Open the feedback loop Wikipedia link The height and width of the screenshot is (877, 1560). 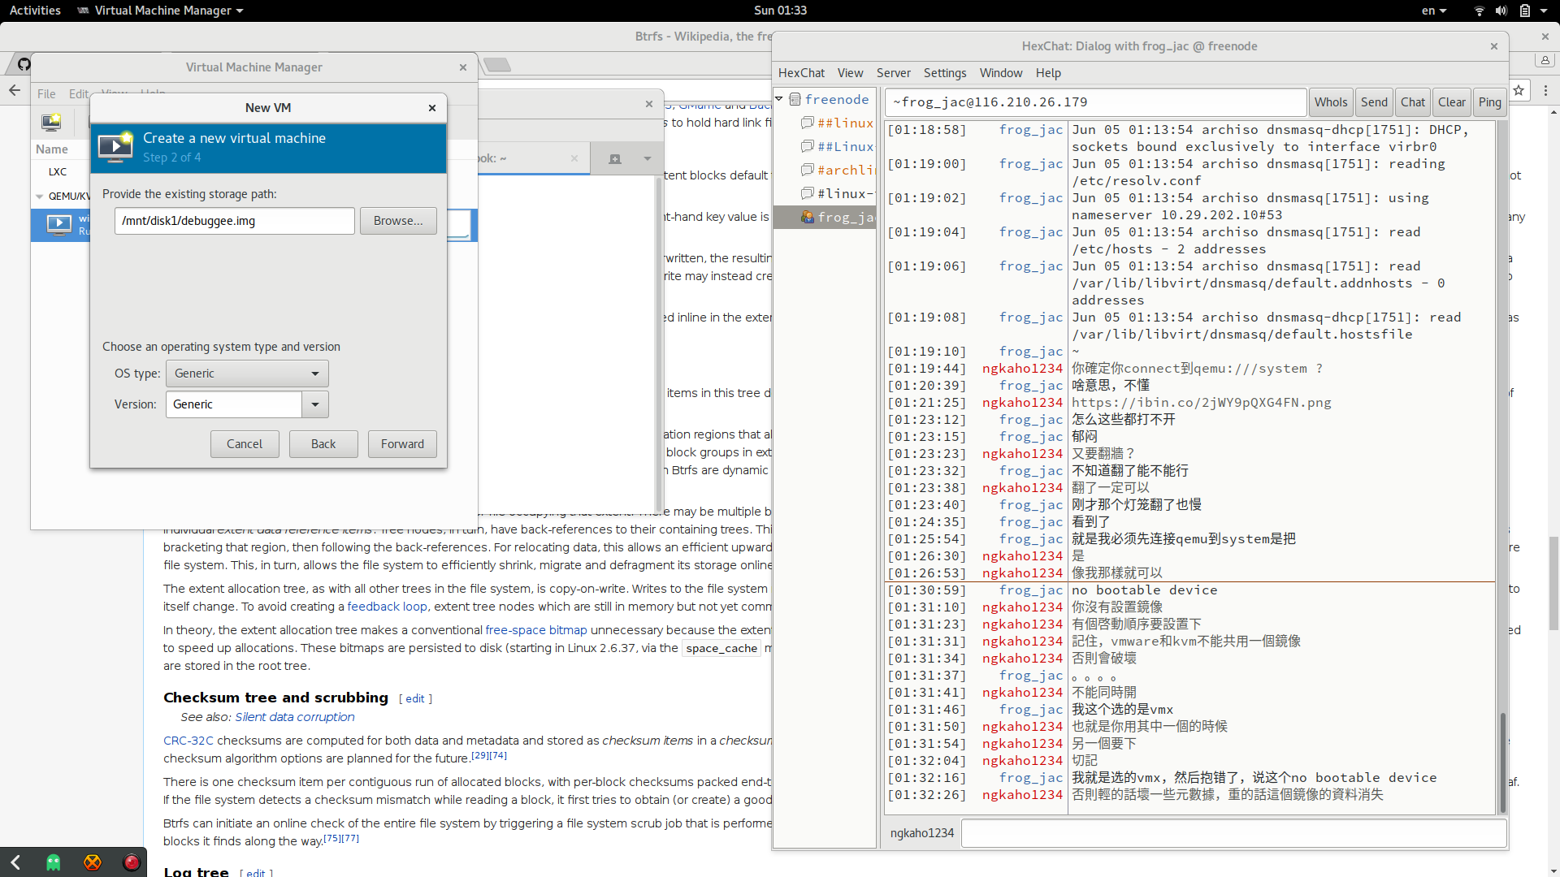[387, 607]
